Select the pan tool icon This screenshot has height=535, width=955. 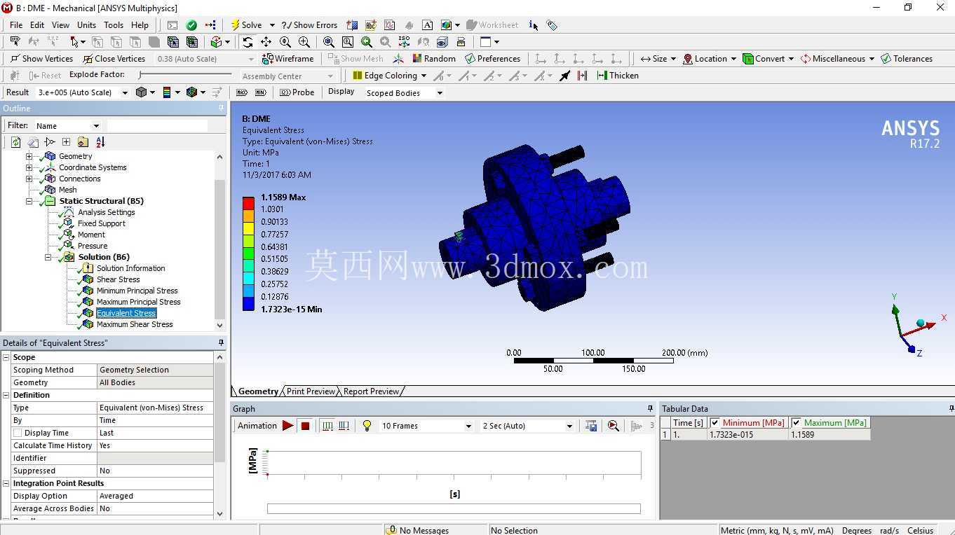click(x=266, y=42)
